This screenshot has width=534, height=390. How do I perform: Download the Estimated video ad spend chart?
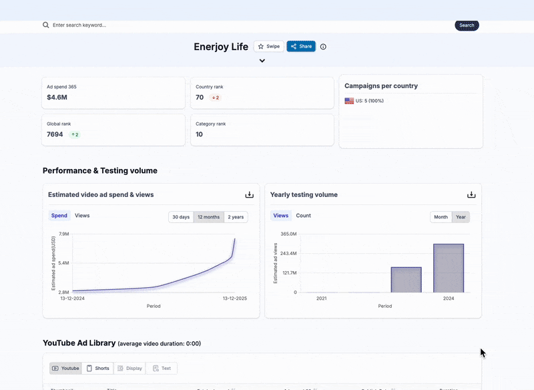pyautogui.click(x=249, y=195)
